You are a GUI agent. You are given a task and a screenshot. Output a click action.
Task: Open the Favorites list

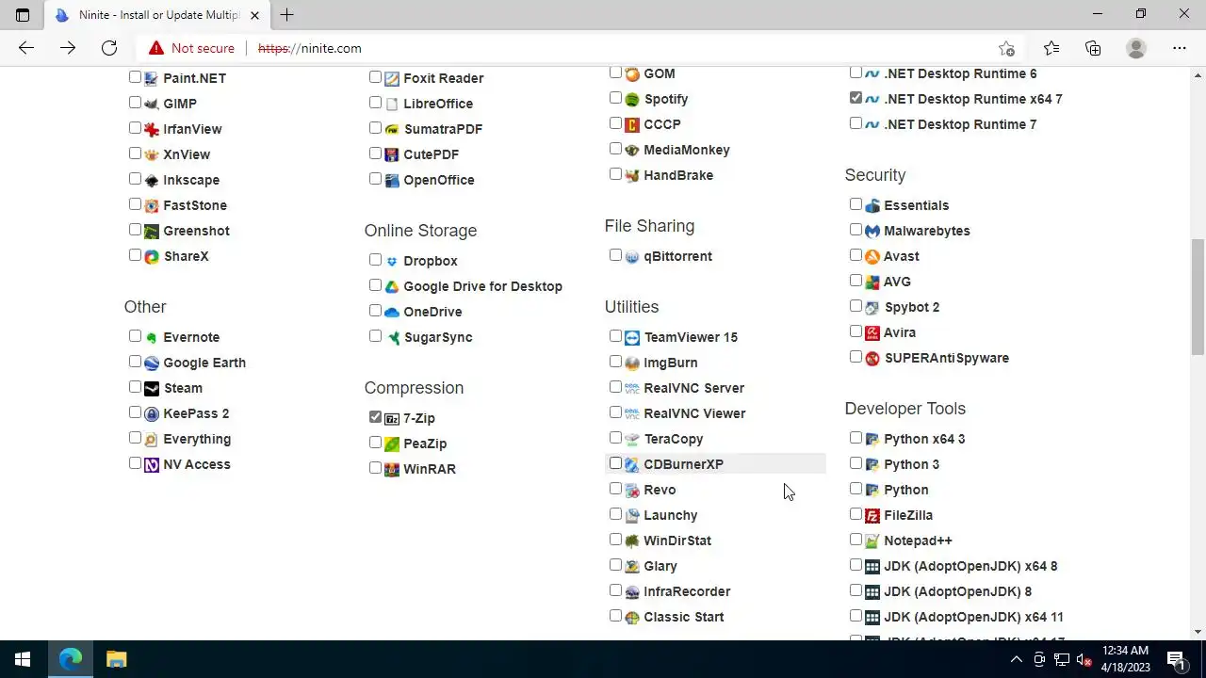[x=1051, y=48]
